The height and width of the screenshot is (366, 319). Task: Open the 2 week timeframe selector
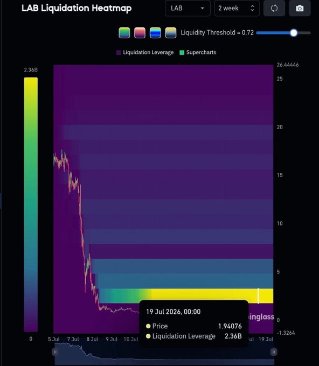pyautogui.click(x=237, y=9)
